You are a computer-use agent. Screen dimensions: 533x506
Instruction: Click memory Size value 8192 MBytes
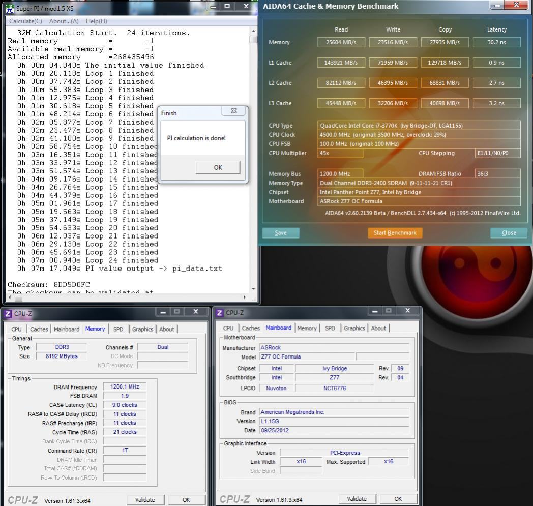click(62, 356)
